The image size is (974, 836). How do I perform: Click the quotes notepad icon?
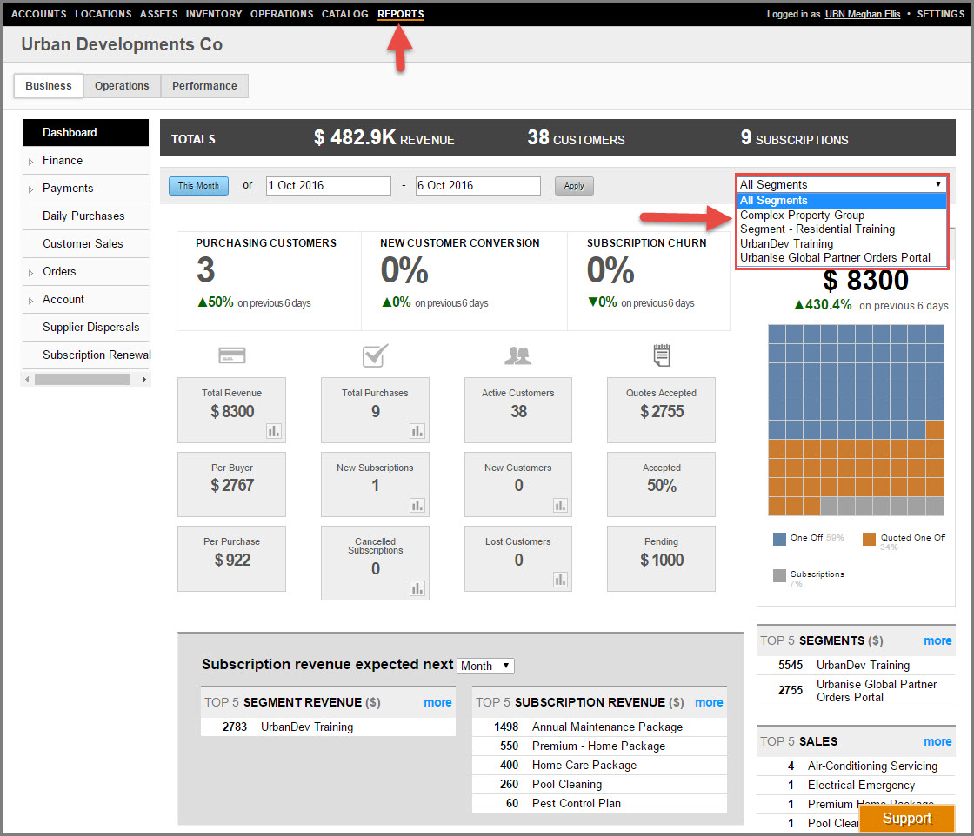pos(661,355)
